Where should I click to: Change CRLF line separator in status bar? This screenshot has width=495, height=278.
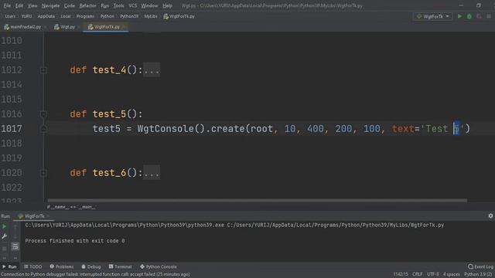(x=418, y=275)
